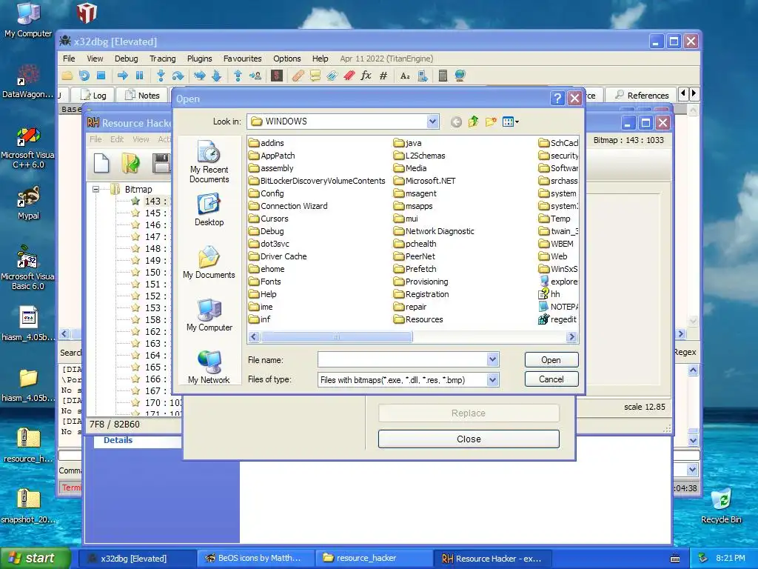Open the x32dbg Tracing menu
758x569 pixels.
point(162,59)
